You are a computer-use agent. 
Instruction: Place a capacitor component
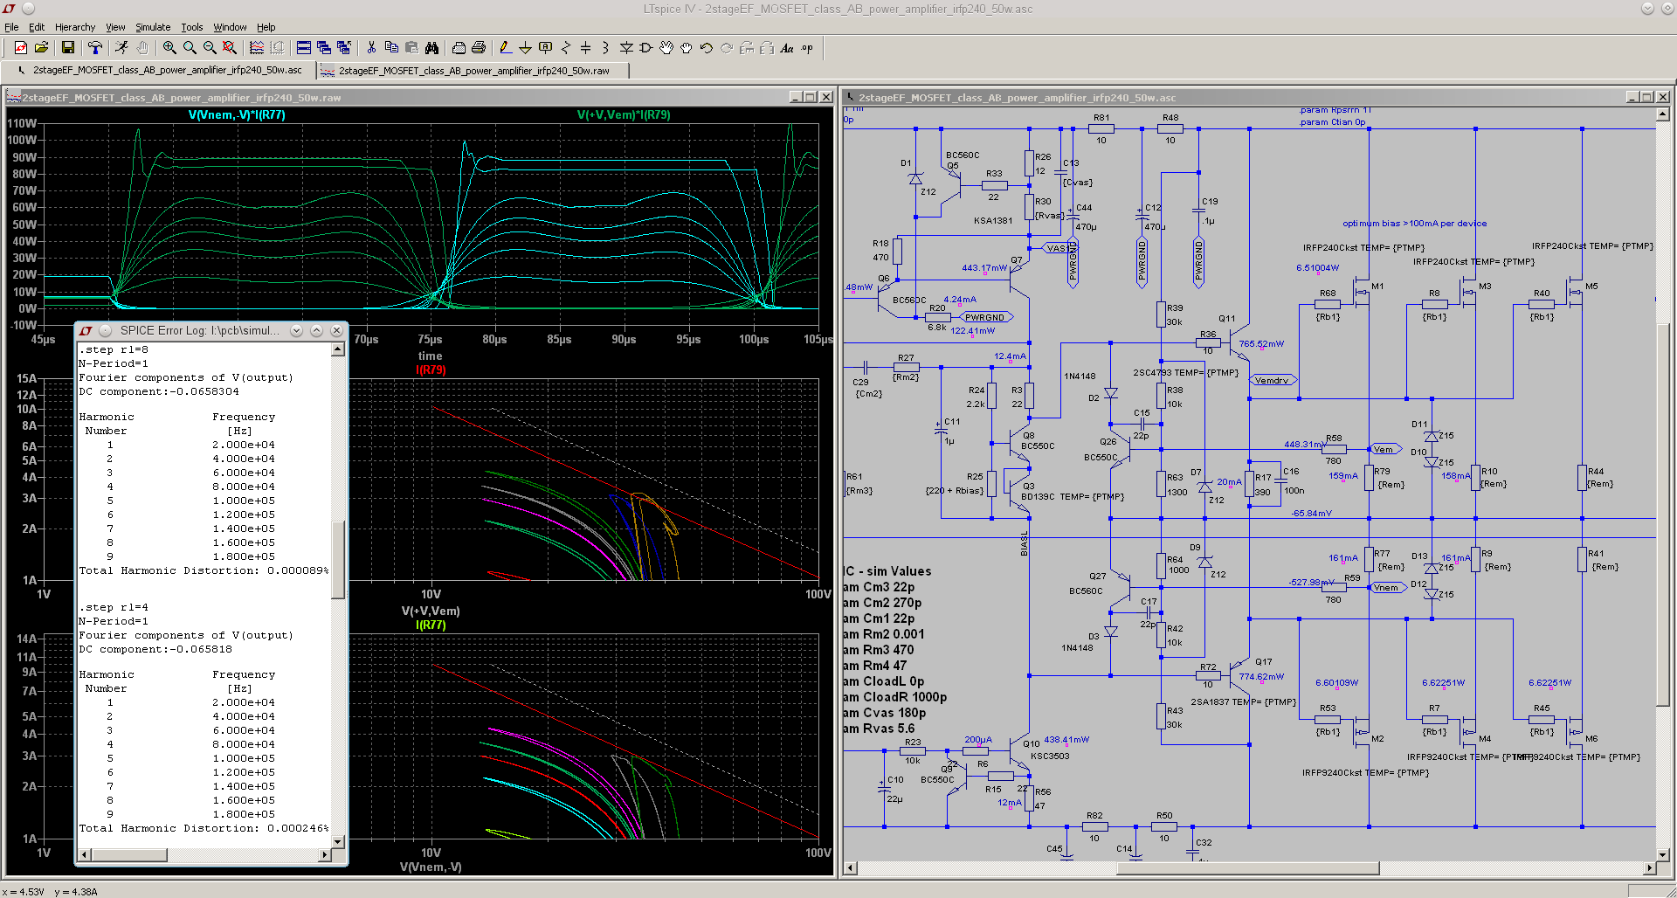(x=586, y=48)
